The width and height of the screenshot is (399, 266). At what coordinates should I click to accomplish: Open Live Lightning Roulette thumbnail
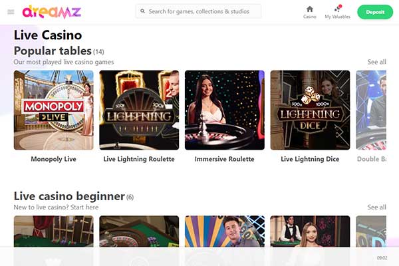(x=139, y=110)
